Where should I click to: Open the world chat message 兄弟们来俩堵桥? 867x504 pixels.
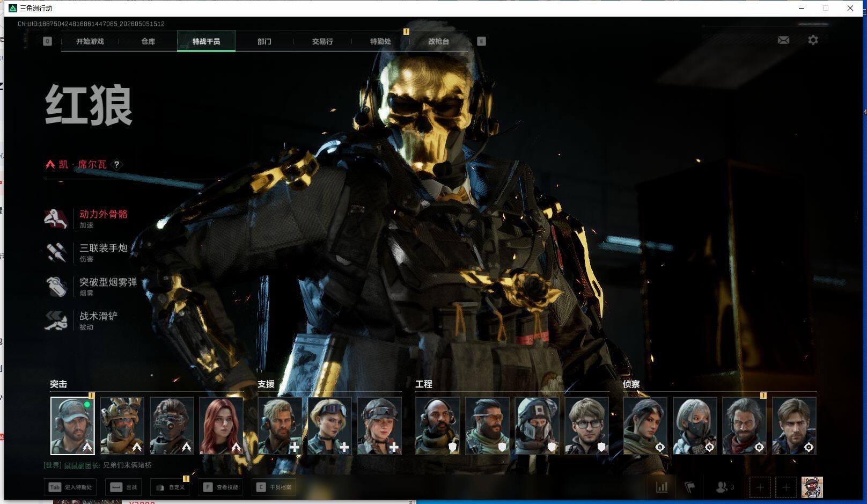(127, 465)
